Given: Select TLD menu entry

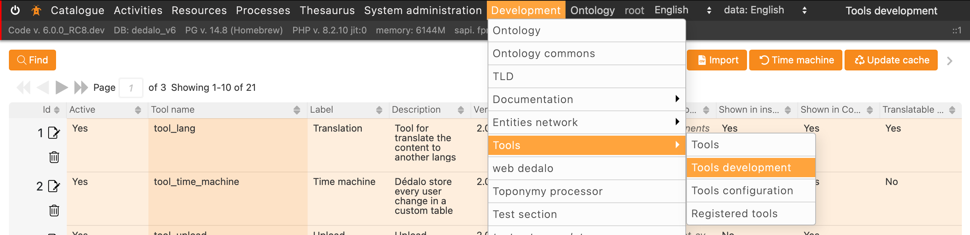Looking at the screenshot, I should (587, 76).
